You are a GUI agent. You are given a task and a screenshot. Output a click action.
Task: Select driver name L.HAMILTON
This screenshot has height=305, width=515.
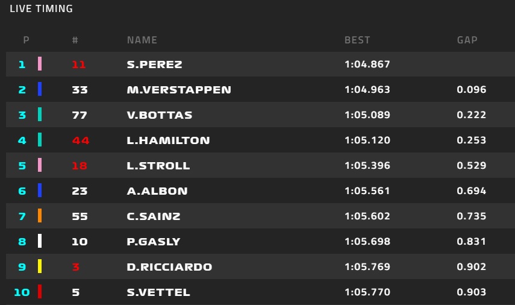[168, 140]
